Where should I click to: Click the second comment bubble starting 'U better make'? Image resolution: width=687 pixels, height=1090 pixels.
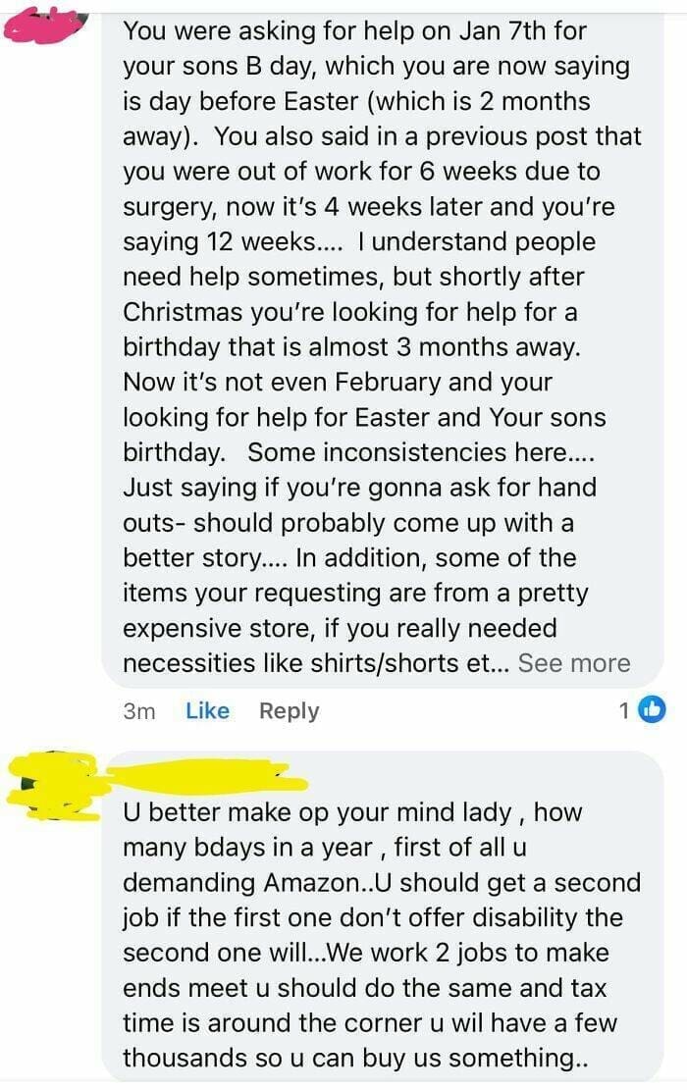383,932
